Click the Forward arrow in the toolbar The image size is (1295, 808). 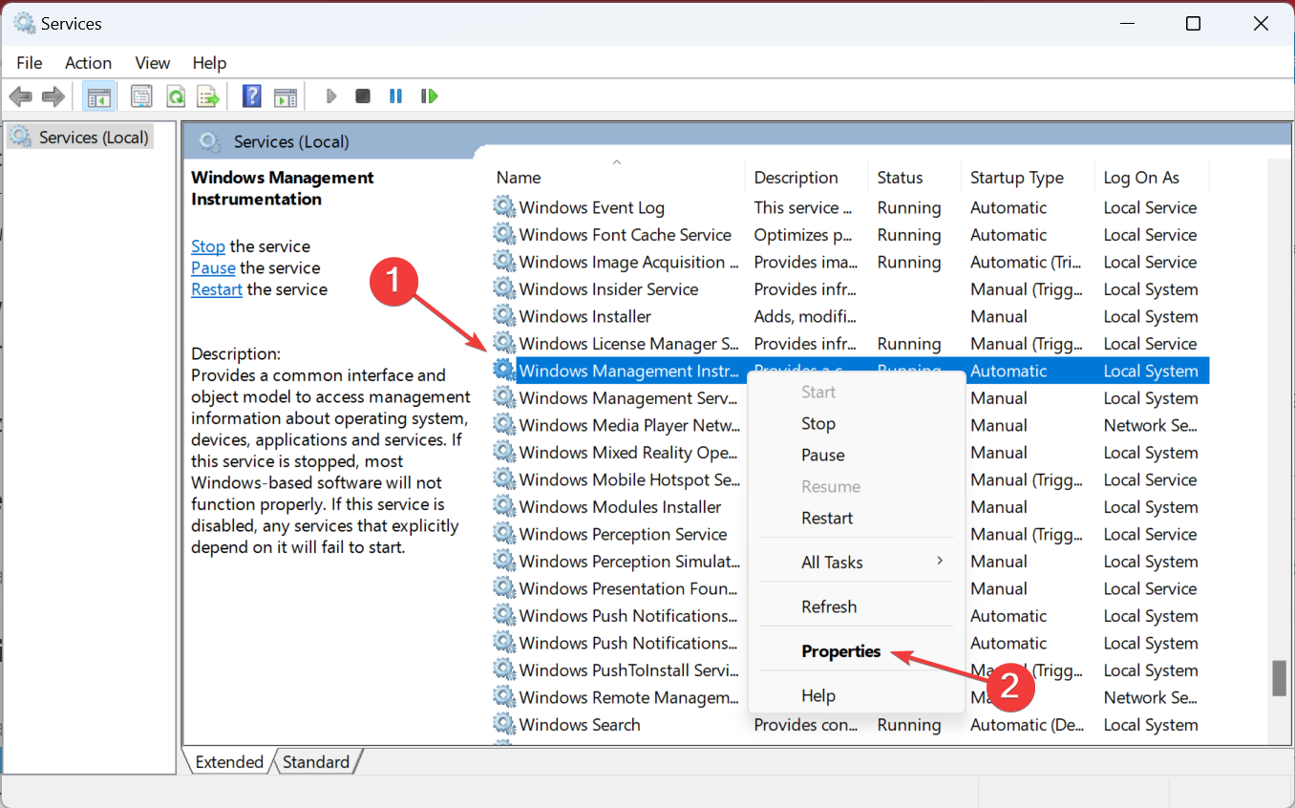tap(53, 96)
